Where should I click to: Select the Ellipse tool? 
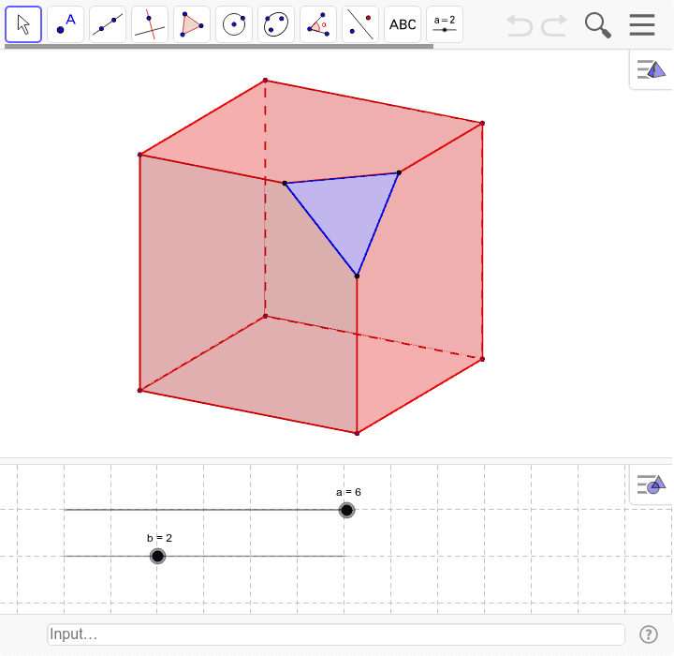click(276, 24)
